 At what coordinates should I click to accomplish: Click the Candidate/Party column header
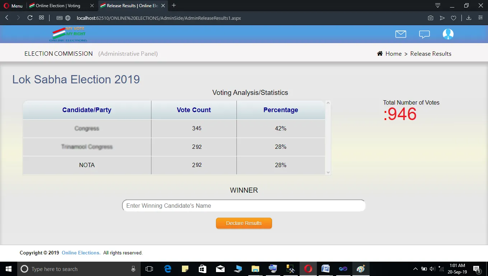click(x=87, y=110)
